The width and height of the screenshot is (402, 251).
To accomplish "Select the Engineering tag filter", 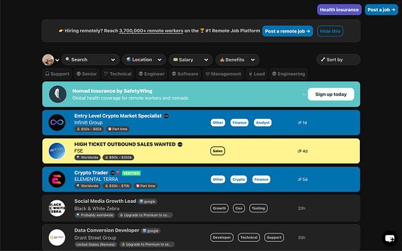I will (288, 74).
